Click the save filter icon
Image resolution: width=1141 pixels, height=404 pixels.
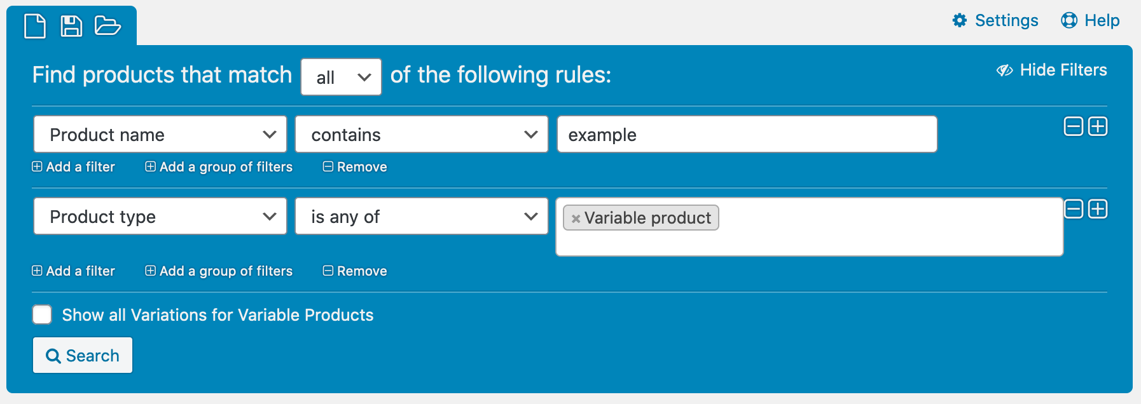[x=71, y=26]
